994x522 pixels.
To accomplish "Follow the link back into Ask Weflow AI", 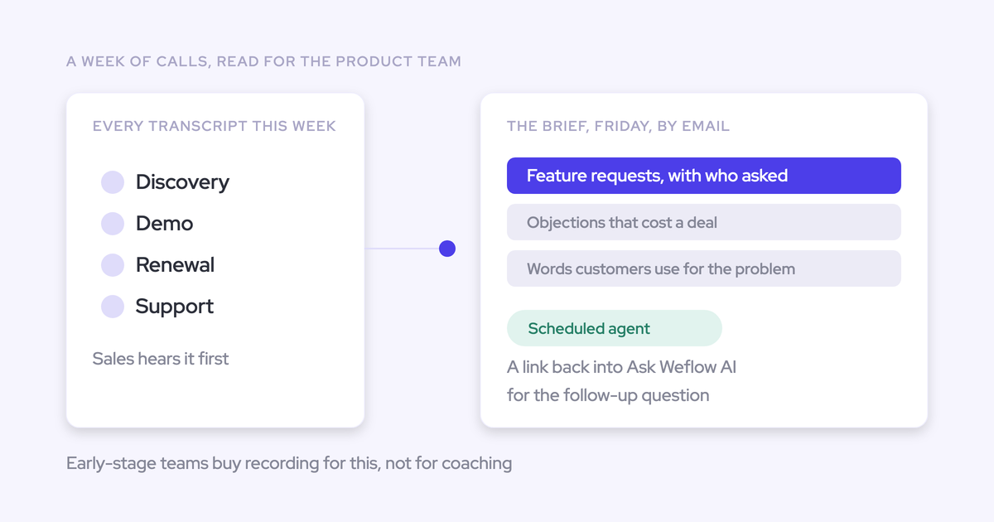I will coord(621,367).
